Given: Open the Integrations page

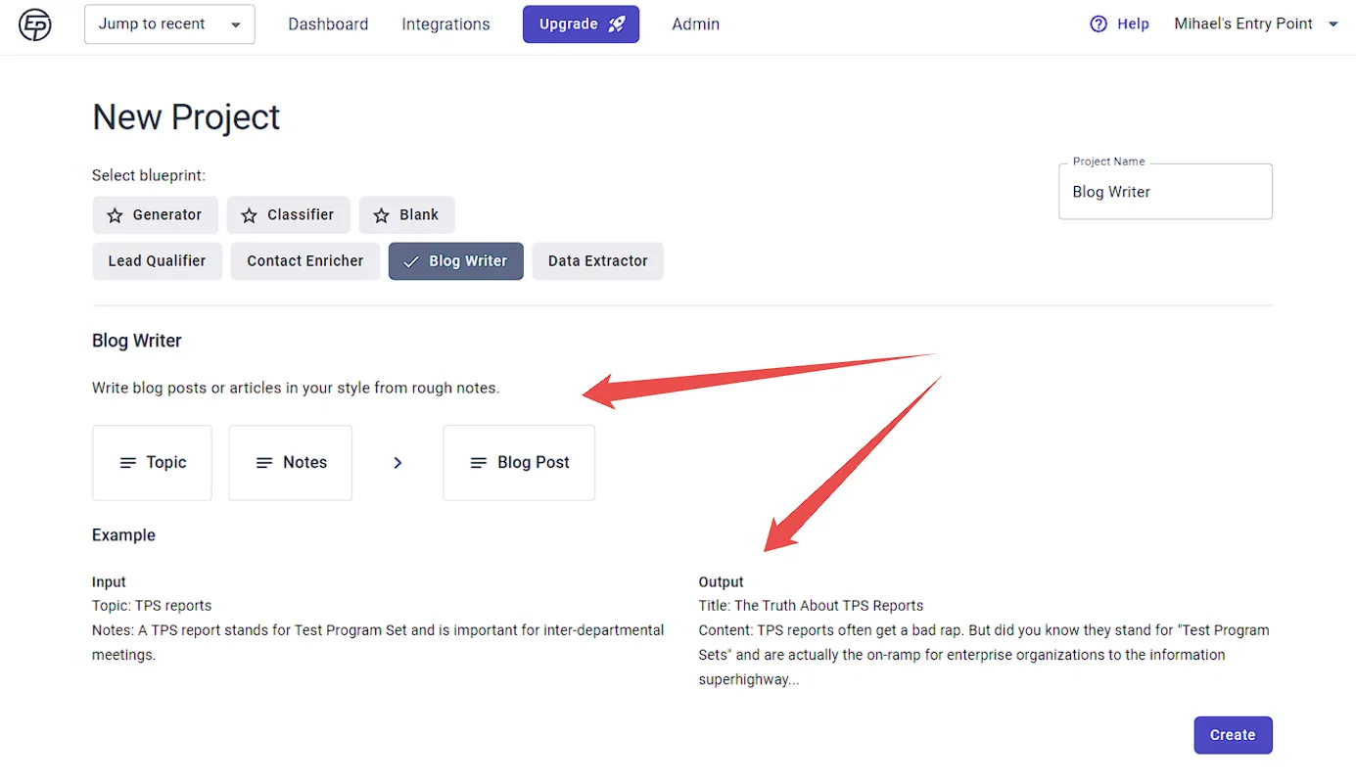Looking at the screenshot, I should [445, 24].
